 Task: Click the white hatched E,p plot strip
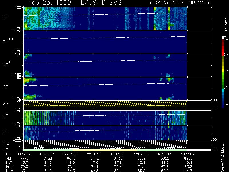pos(105,144)
